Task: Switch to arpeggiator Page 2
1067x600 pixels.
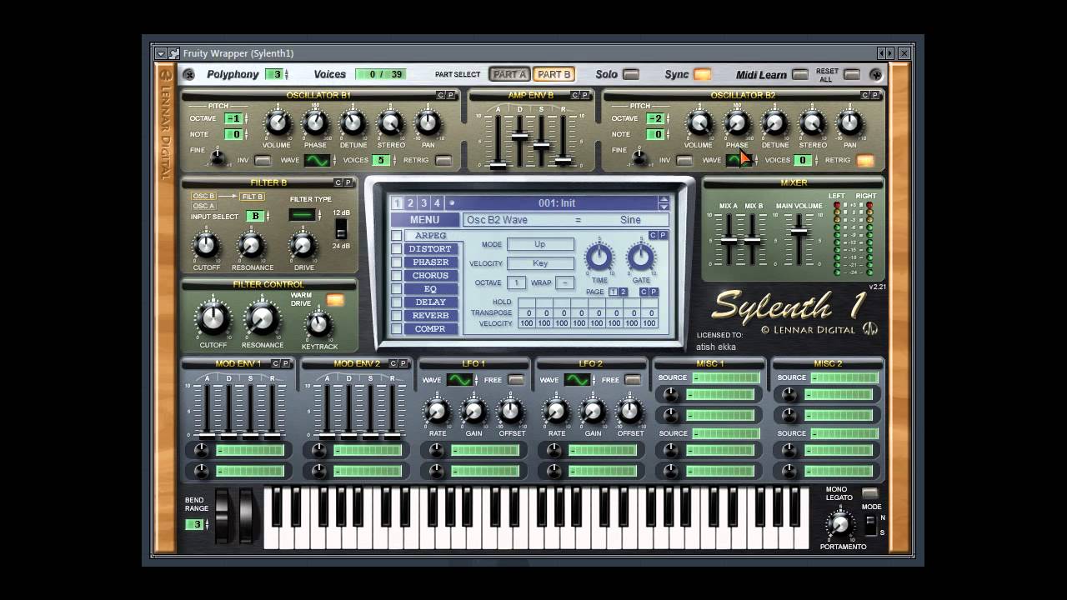Action: [x=623, y=292]
